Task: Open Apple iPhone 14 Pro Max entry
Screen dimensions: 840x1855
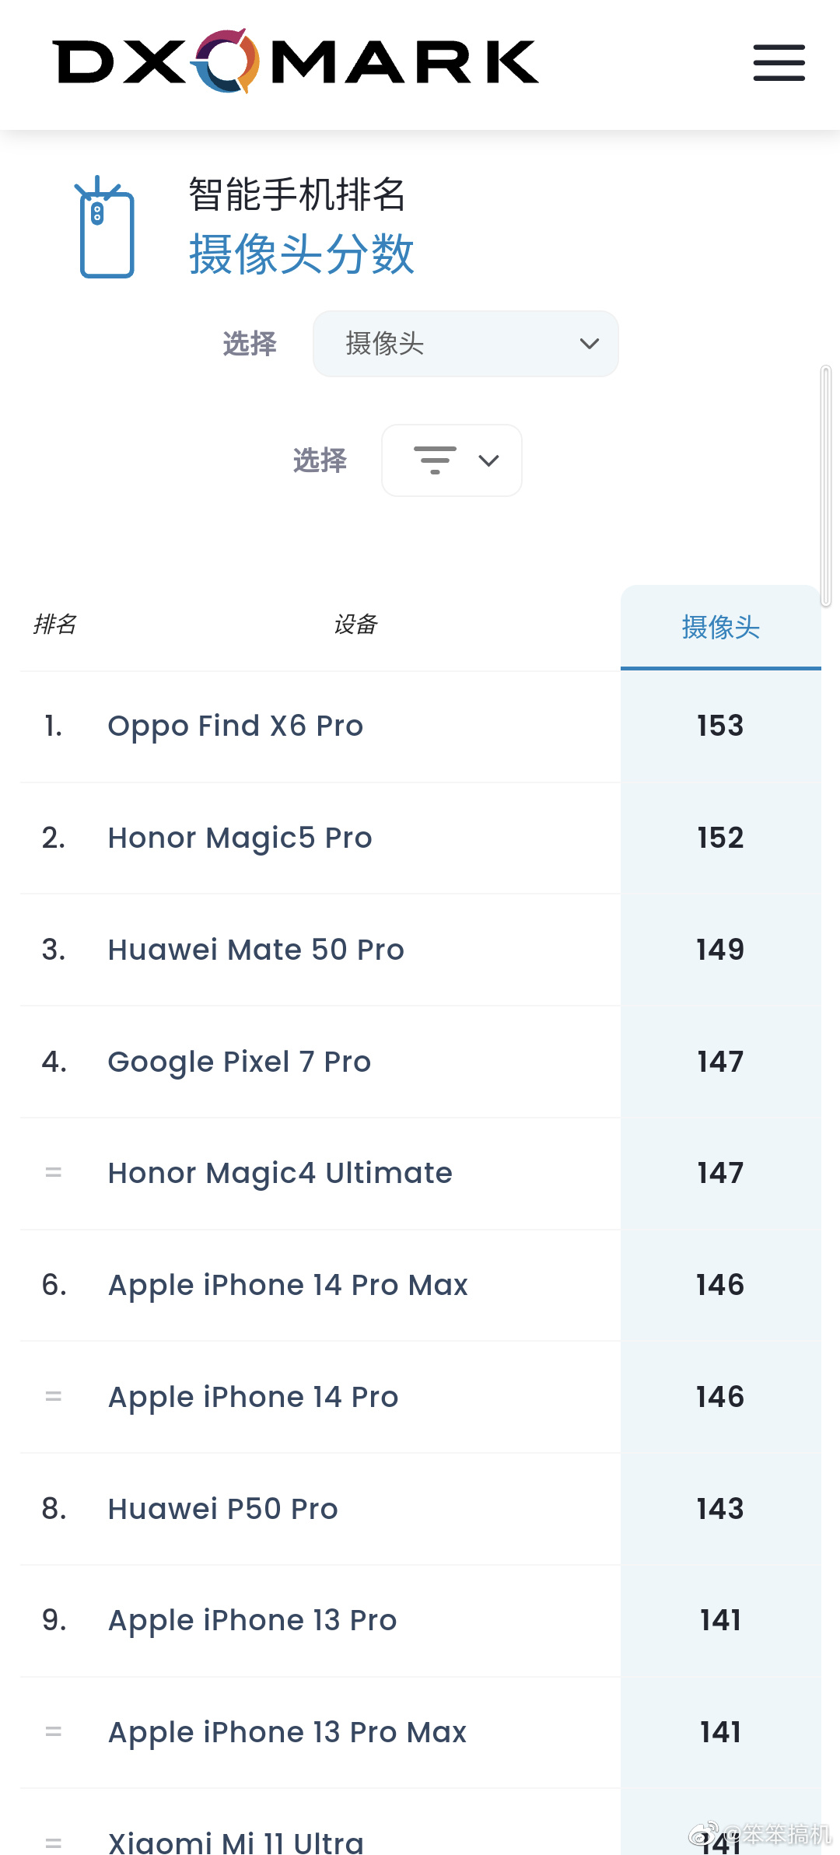Action: coord(288,1286)
